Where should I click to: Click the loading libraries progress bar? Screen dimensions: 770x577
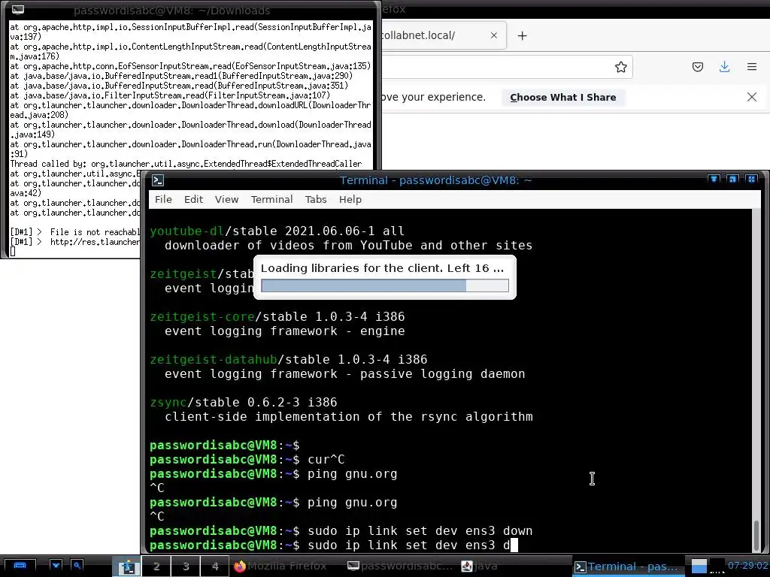pos(384,285)
